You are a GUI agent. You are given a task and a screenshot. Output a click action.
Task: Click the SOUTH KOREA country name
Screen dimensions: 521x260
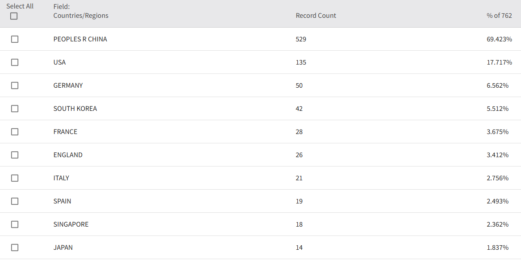tap(75, 109)
